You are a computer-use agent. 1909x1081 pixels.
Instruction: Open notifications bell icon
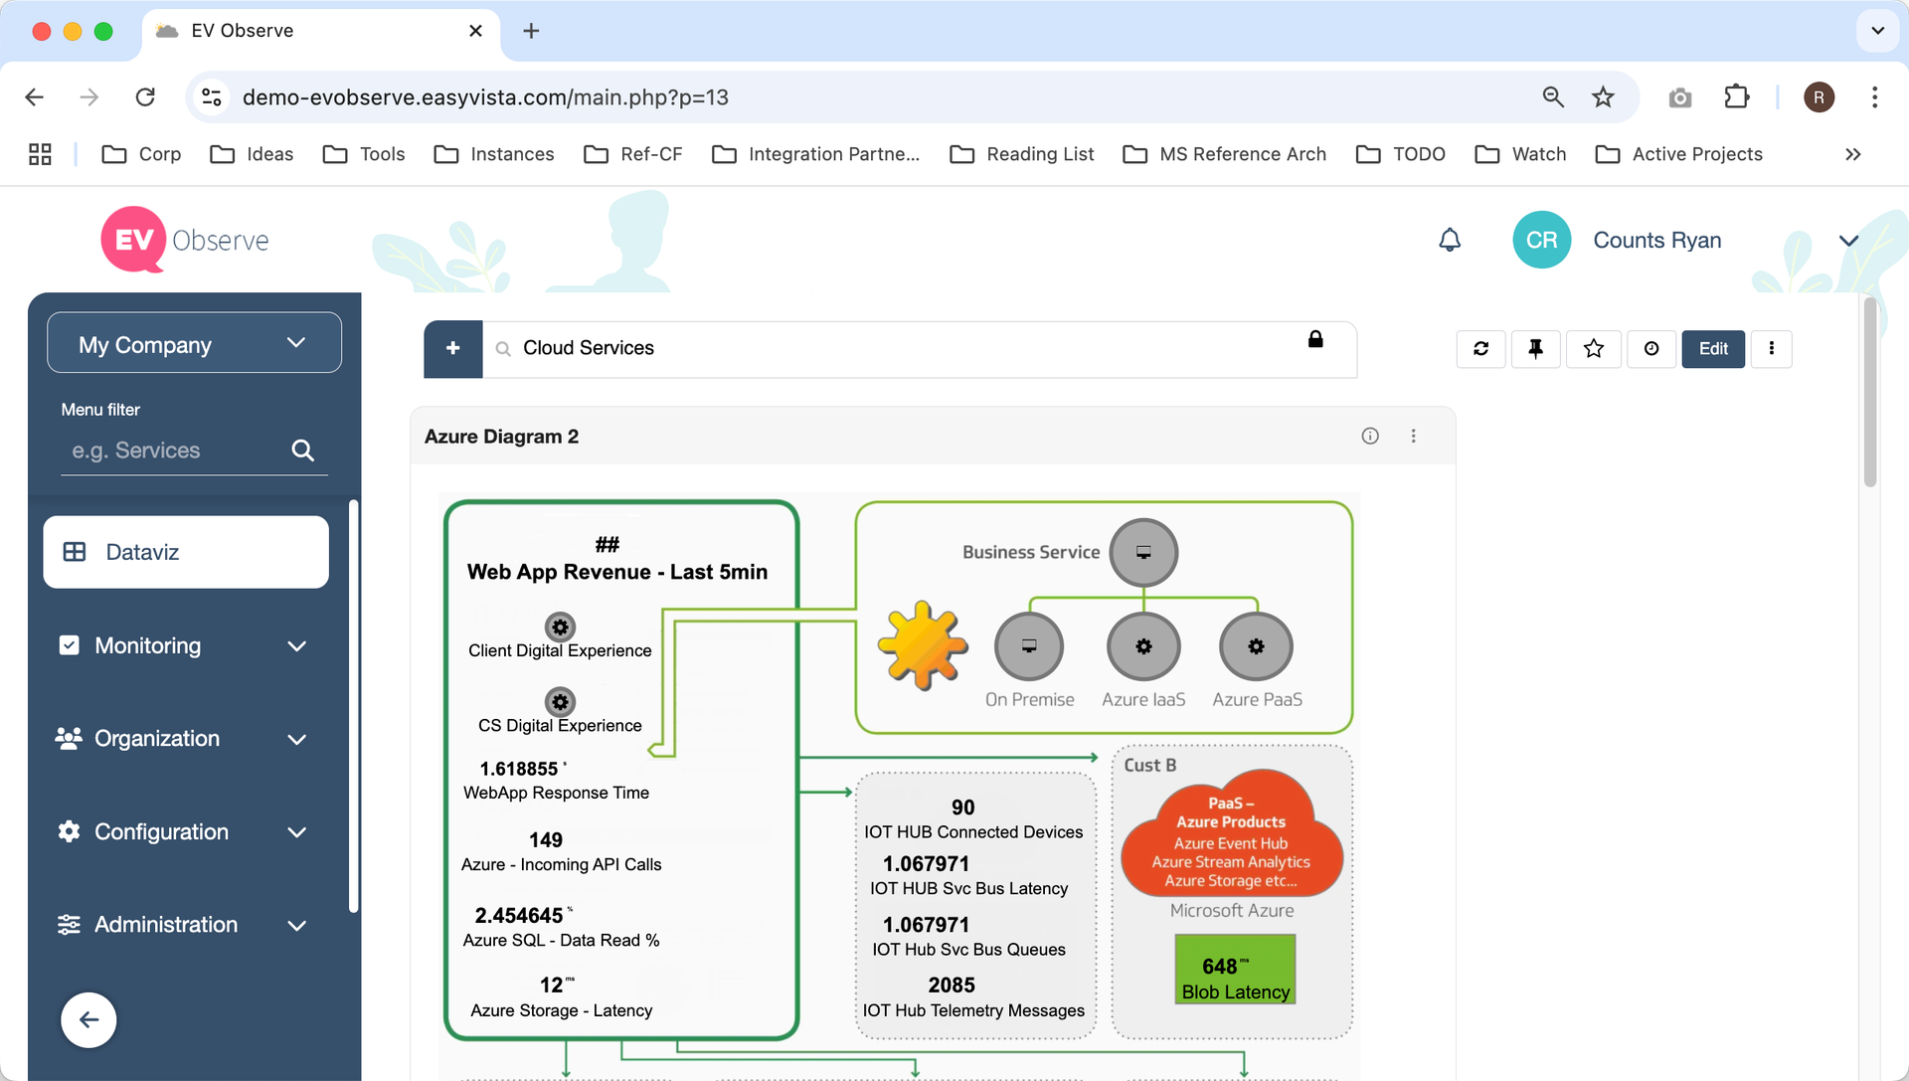(1450, 240)
